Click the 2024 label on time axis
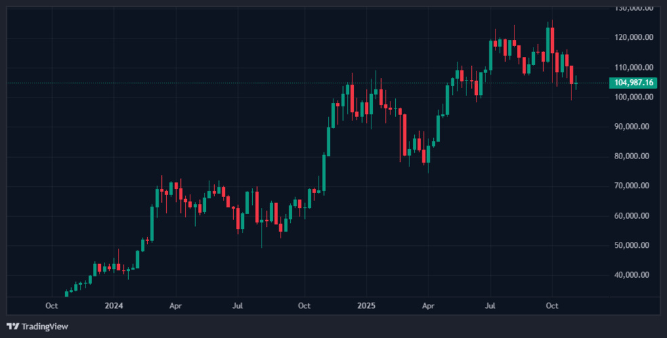 pos(113,305)
